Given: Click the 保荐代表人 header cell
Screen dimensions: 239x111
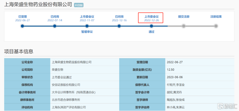Looking at the screenshot, I should [x=142, y=85].
